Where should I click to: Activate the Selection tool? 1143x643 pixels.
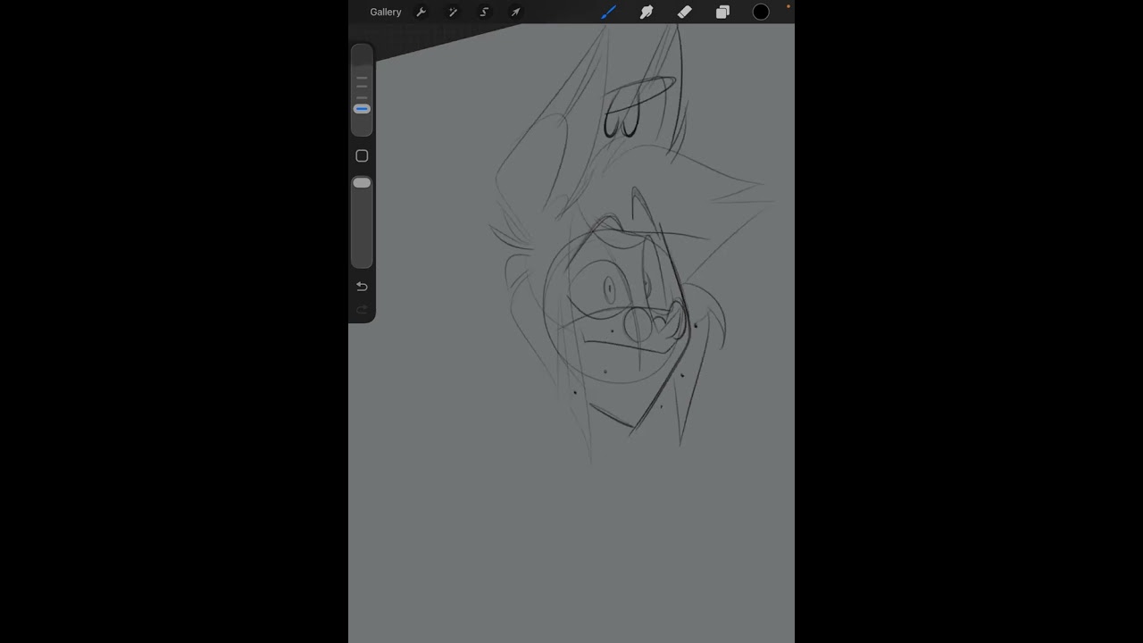click(x=484, y=13)
